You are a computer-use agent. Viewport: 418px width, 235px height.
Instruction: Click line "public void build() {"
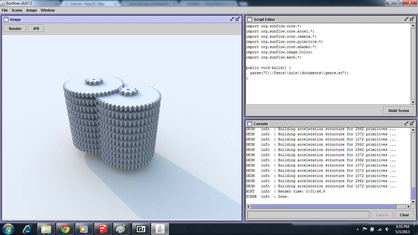click(268, 68)
